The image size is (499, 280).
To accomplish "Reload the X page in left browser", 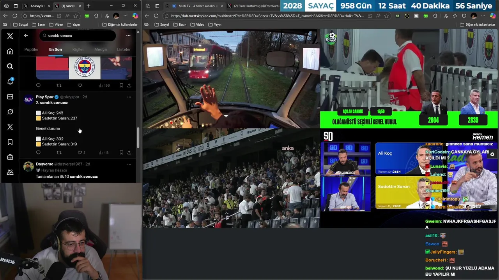I will click(x=15, y=16).
